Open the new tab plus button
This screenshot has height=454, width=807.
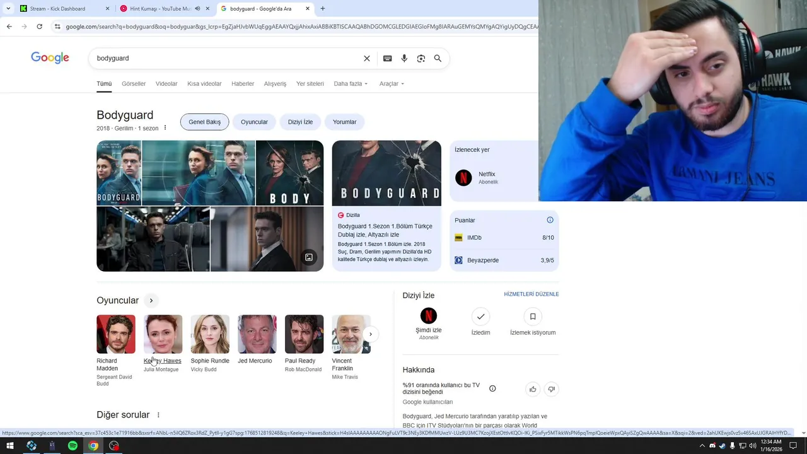pos(323,9)
